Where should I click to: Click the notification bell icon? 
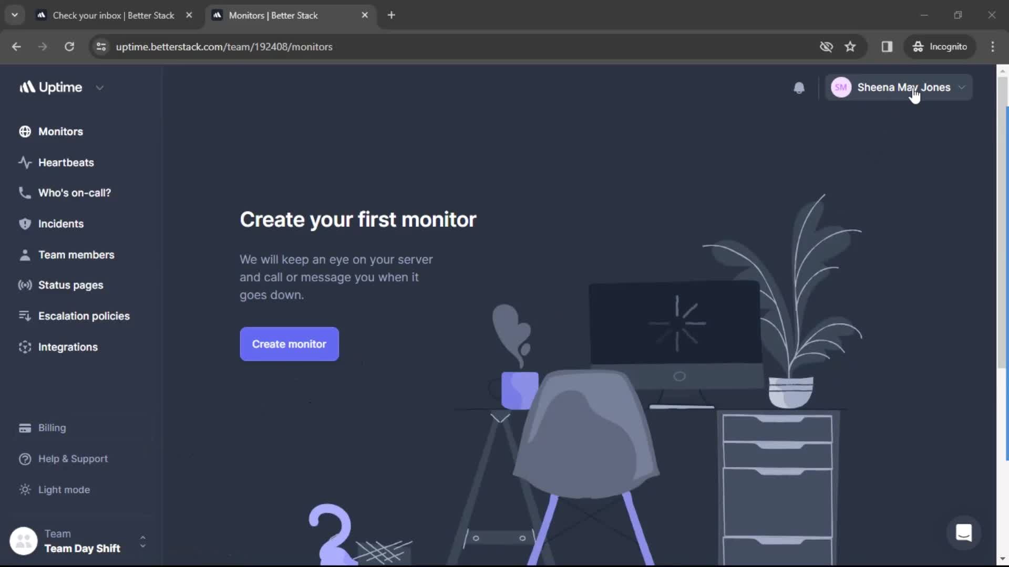[800, 87]
